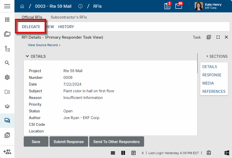This screenshot has width=232, height=158.
Task: Open the hamburger navigation menu
Action: (x=7, y=6)
